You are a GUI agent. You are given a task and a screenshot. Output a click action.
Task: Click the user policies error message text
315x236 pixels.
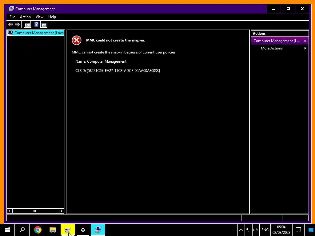click(124, 52)
